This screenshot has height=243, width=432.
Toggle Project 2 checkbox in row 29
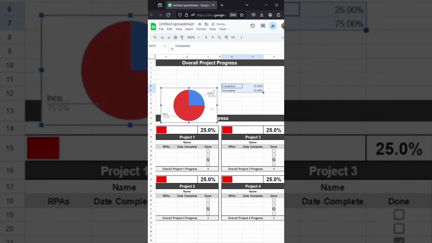coord(208,200)
